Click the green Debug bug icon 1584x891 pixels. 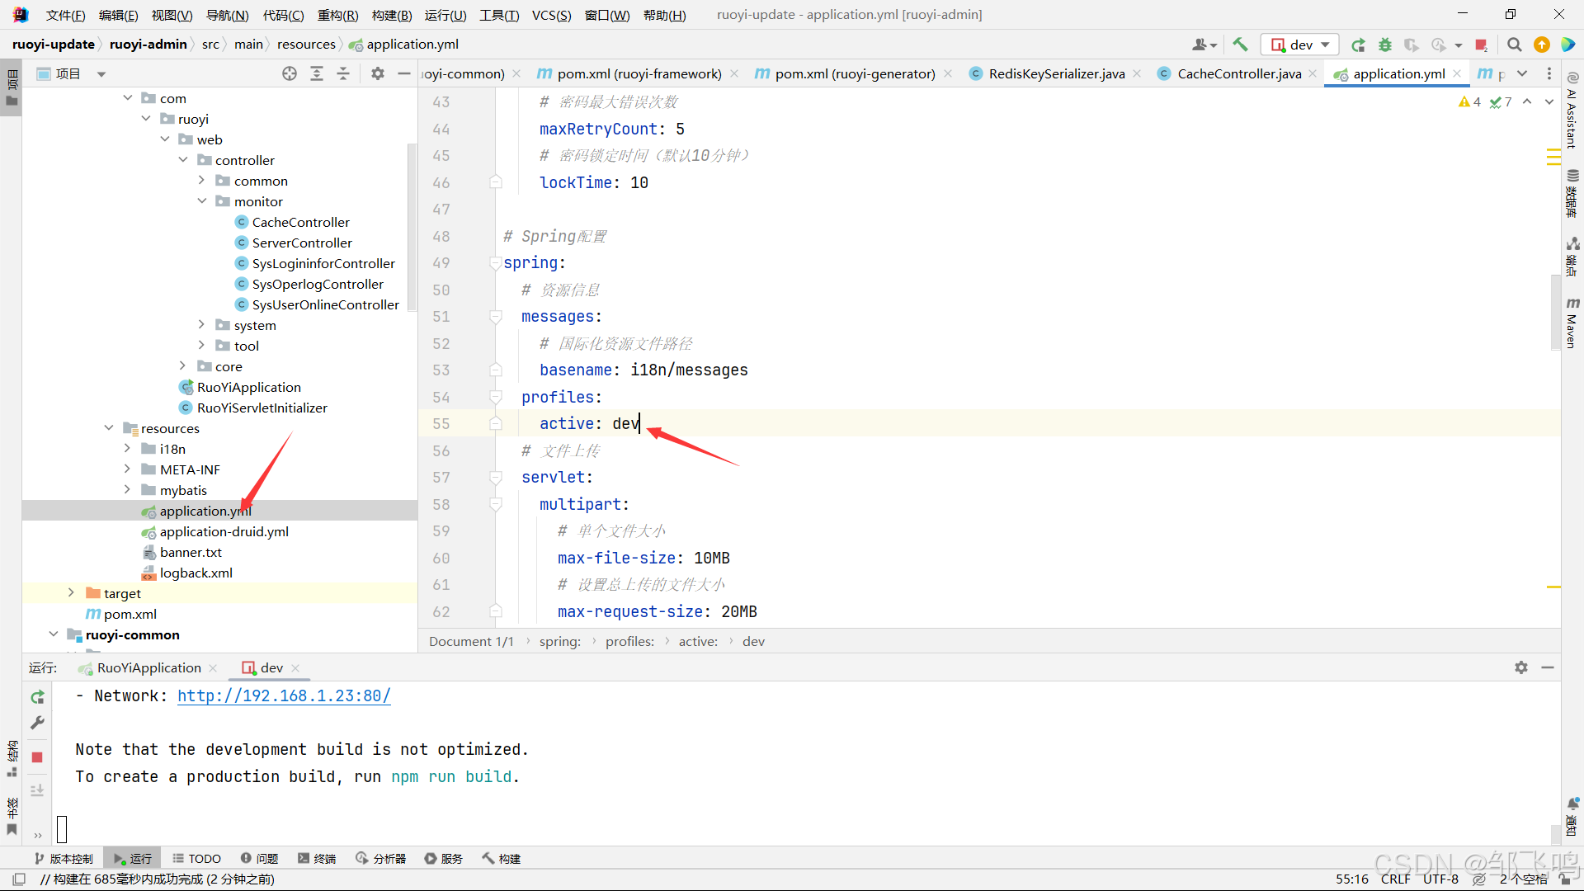coord(1385,45)
